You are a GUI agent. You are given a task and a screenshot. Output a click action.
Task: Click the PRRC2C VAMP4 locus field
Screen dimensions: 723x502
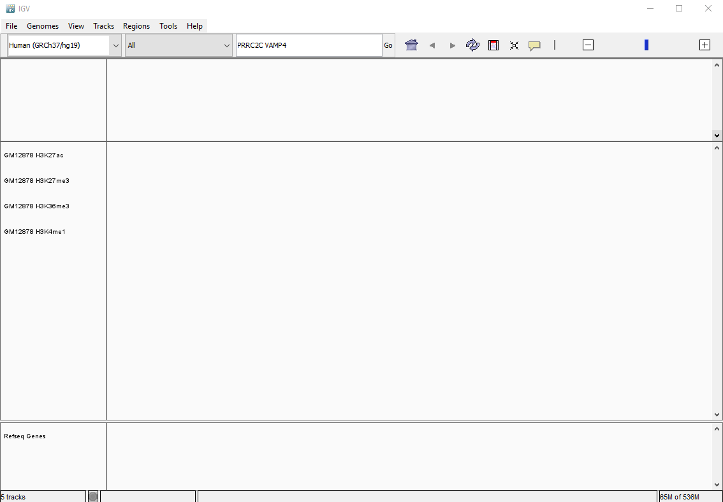click(309, 45)
